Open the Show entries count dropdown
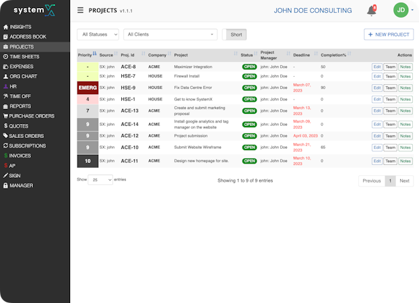419x303 pixels. coord(100,180)
